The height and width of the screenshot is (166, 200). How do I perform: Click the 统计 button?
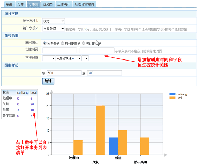pos(48,81)
